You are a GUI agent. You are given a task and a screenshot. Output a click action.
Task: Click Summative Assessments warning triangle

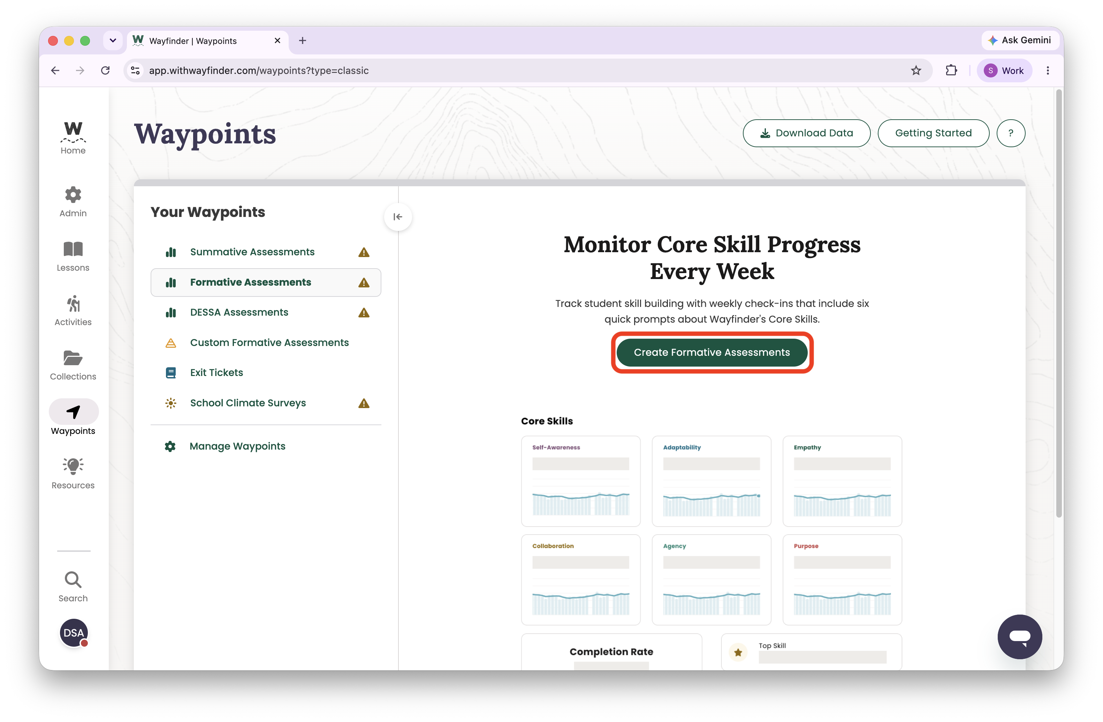pos(364,252)
